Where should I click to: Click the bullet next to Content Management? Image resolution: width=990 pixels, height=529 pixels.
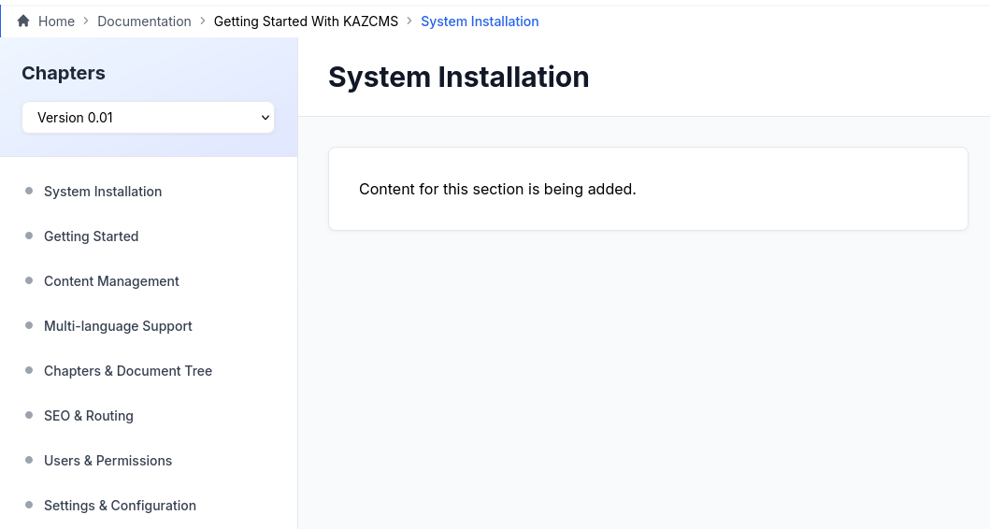click(x=29, y=280)
